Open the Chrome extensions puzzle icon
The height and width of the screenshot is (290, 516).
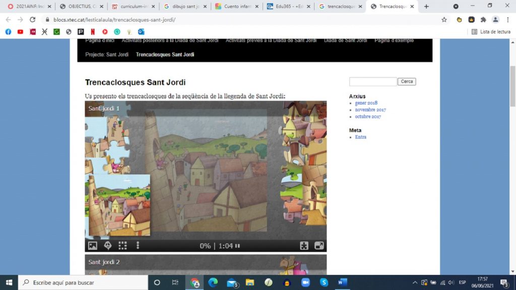483,20
